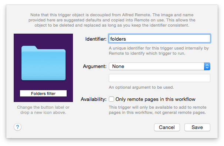Enable 'Only remote pages in this workflow'

(111, 99)
